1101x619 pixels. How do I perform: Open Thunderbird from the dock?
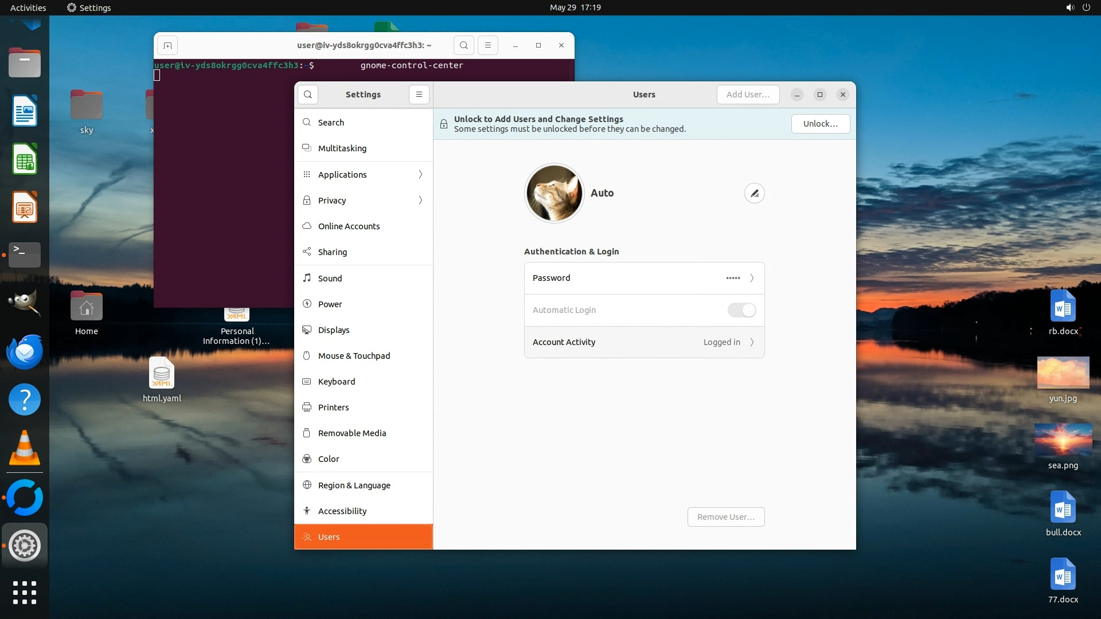click(25, 351)
